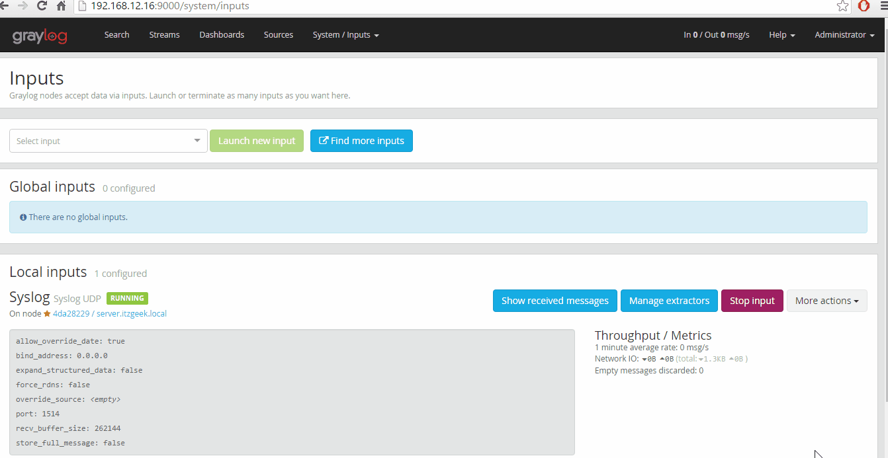
Task: Click the Throughput / Metrics heading
Action: pos(653,336)
